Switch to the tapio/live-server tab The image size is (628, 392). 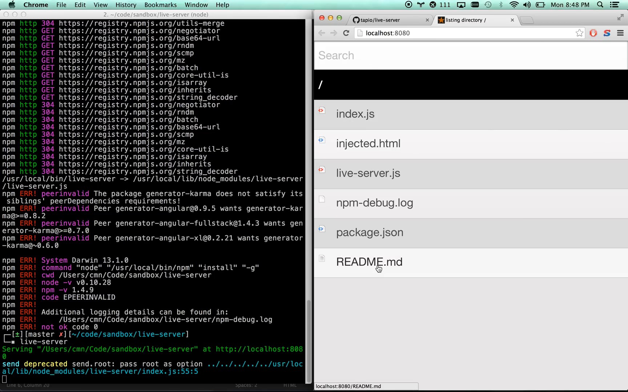386,20
